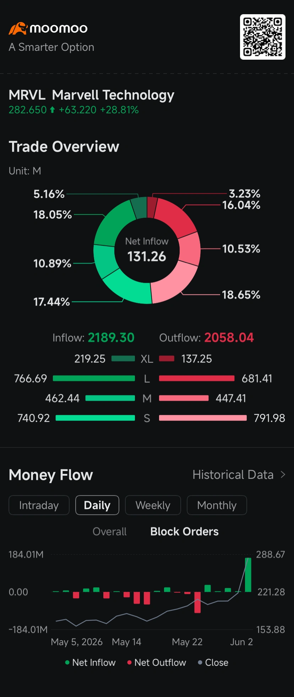Click the 18.65% donut label
The width and height of the screenshot is (294, 697).
[x=241, y=295]
